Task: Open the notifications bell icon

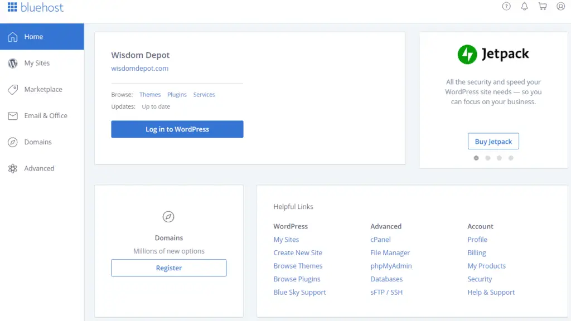Action: tap(524, 6)
